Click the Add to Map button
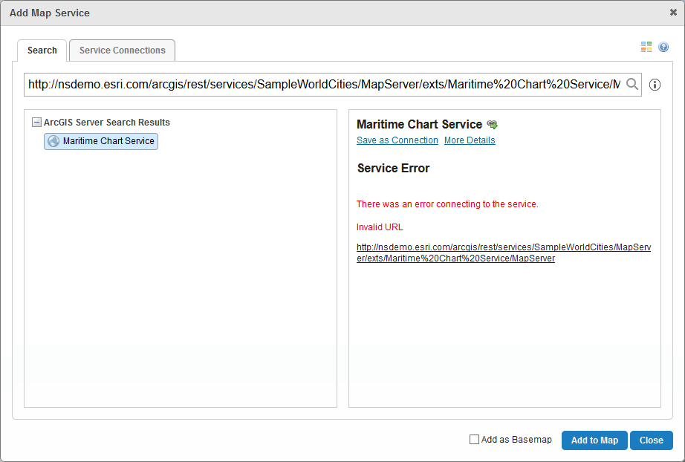The height and width of the screenshot is (462, 685). (594, 440)
